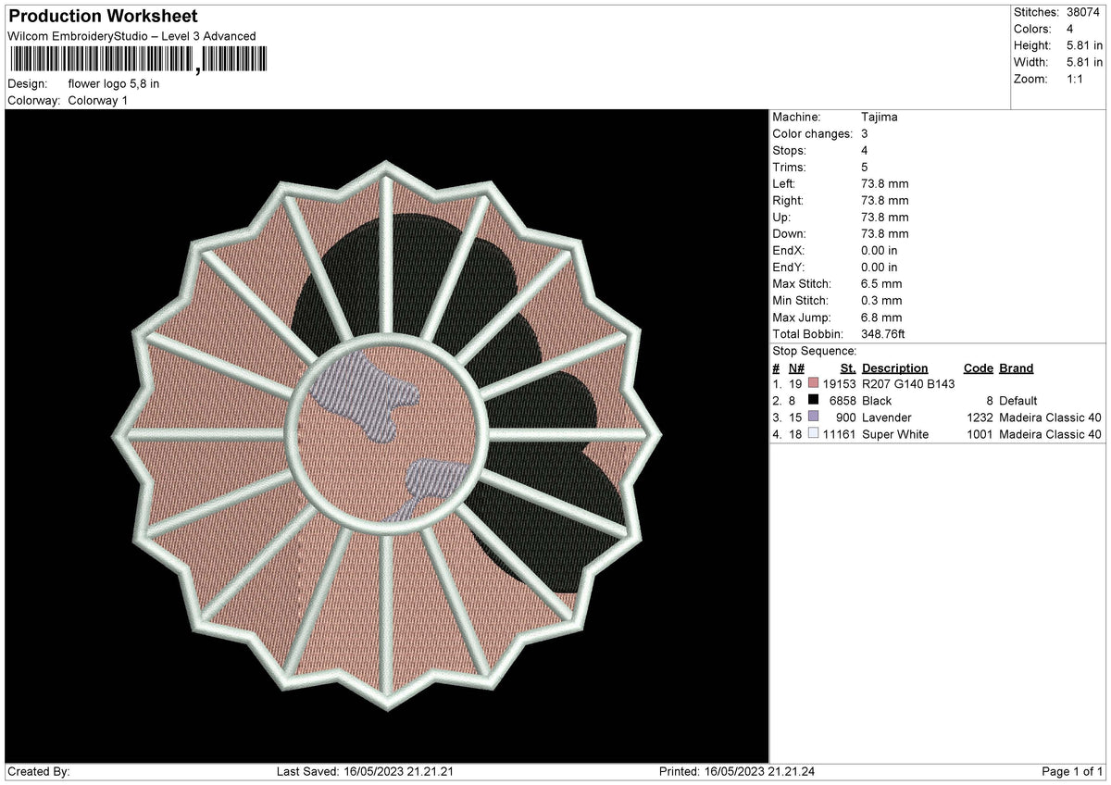The image size is (1111, 785).
Task: Click the Max Jump value 6.8 mm
Action: click(881, 317)
